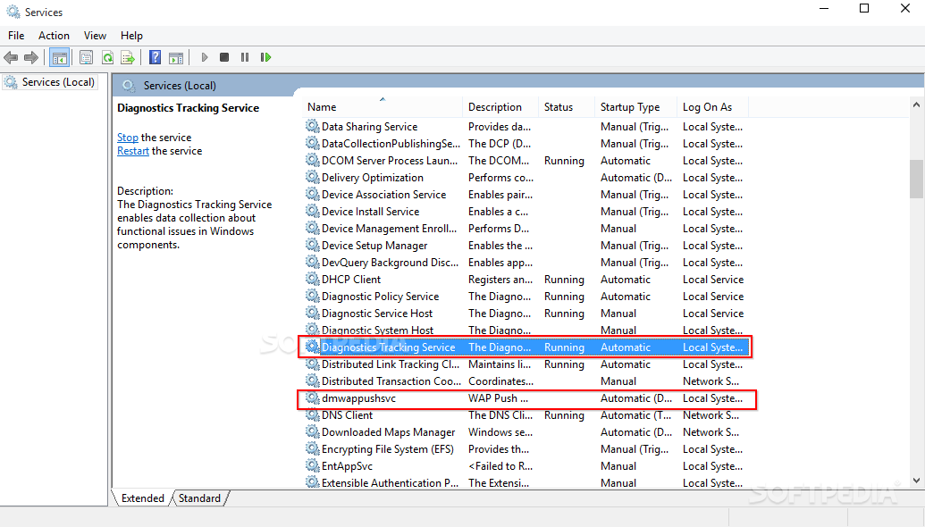Select Extensible Authentication Protocol row
Image resolution: width=925 pixels, height=527 pixels.
pos(526,482)
